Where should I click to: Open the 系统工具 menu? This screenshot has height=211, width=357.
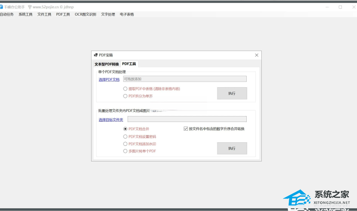tap(26, 14)
